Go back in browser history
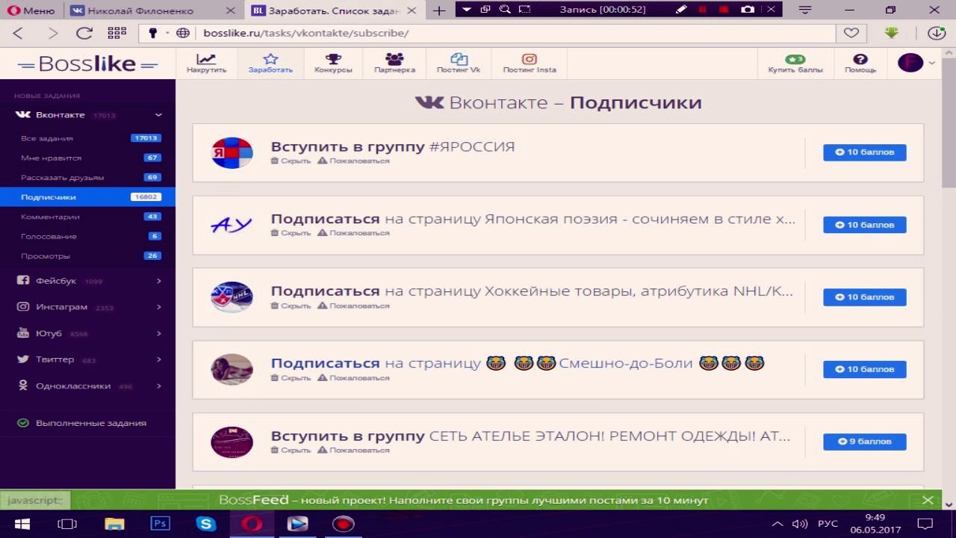The height and width of the screenshot is (538, 956). pyautogui.click(x=18, y=33)
